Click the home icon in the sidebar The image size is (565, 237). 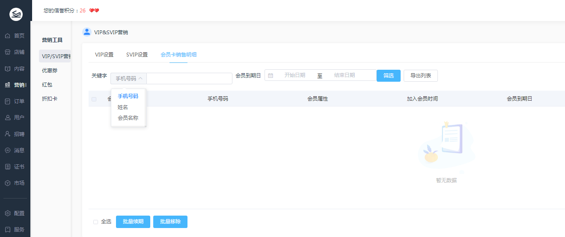point(8,36)
